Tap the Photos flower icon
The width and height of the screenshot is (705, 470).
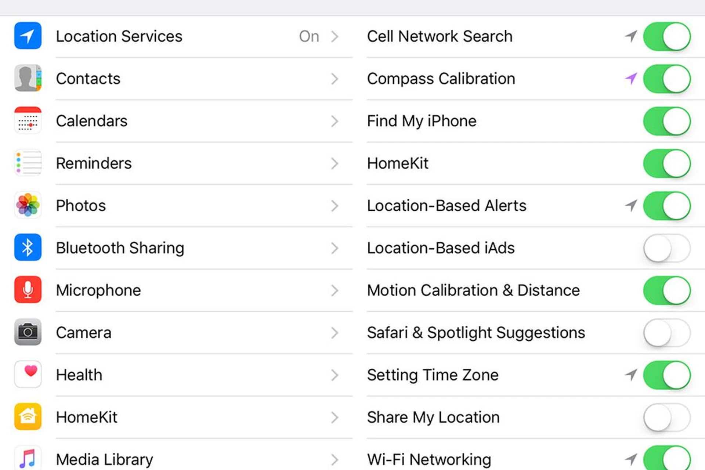28,205
